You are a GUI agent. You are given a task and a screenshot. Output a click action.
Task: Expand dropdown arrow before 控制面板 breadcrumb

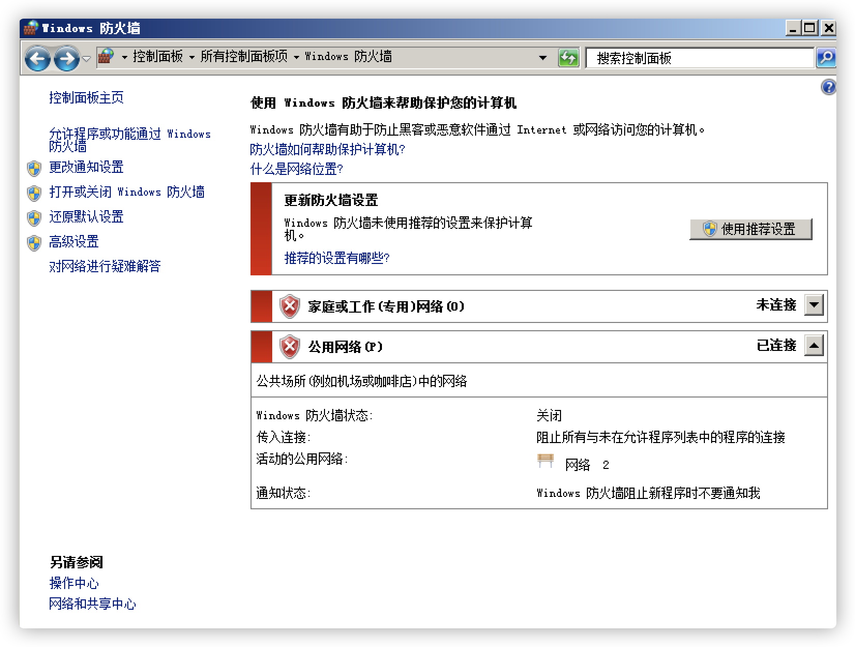124,57
